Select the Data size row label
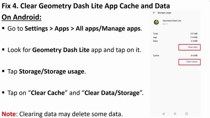This screenshot has width=210, height=118. tap(155, 41)
